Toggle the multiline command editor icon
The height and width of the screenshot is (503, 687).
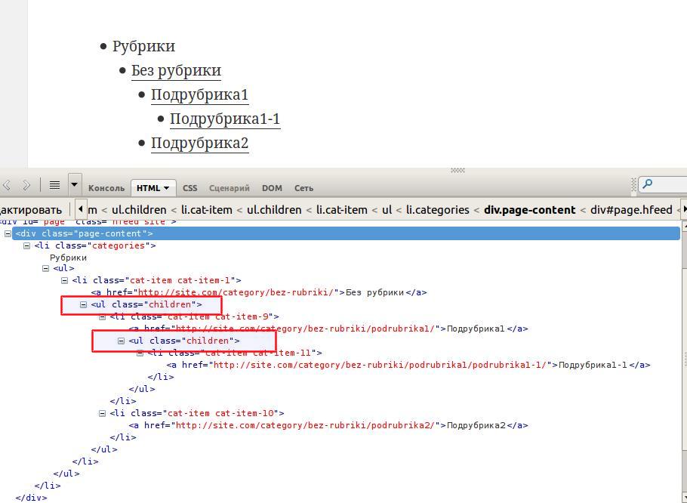point(54,185)
